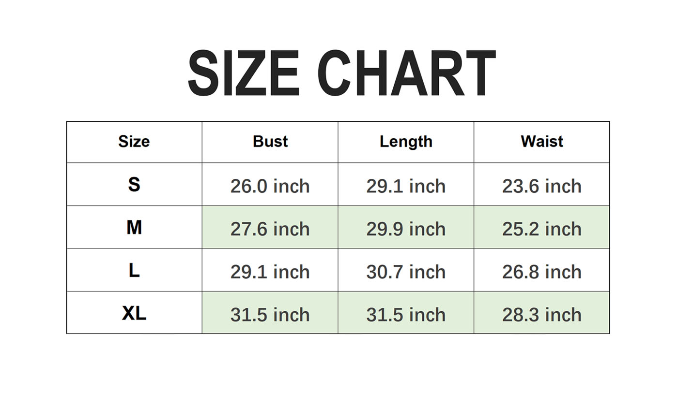Click the M size row label
Viewport: 678px width, 406px height.
click(134, 227)
